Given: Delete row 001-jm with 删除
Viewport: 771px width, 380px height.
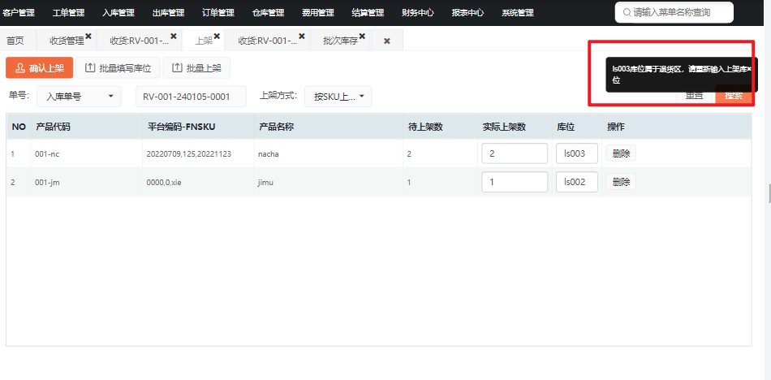Looking at the screenshot, I should (621, 182).
